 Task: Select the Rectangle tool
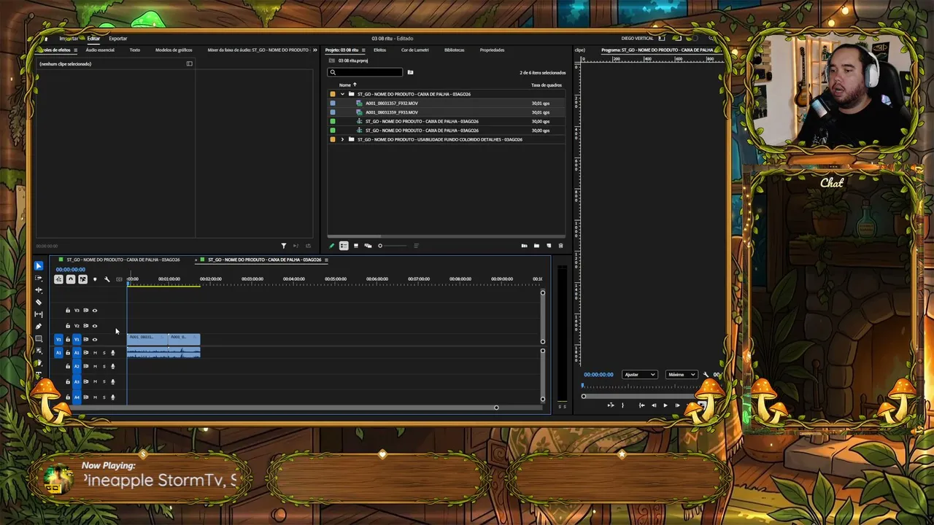pos(39,339)
